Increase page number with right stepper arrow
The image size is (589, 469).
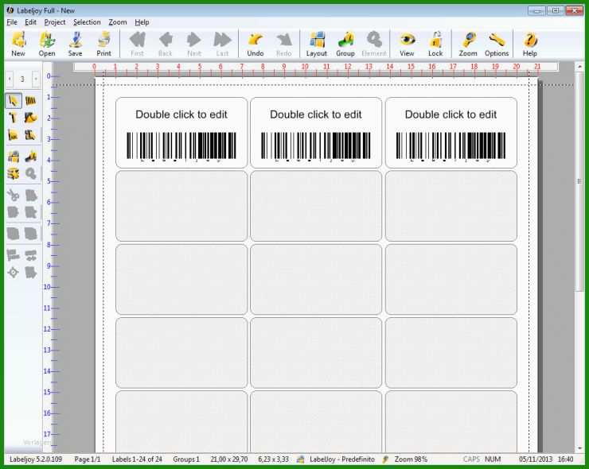pyautogui.click(x=36, y=79)
